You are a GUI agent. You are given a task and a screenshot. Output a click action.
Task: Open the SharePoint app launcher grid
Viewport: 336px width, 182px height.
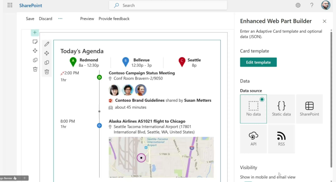[x=10, y=5]
